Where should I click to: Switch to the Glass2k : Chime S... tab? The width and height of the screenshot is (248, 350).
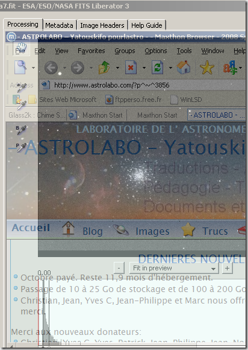tap(37, 115)
